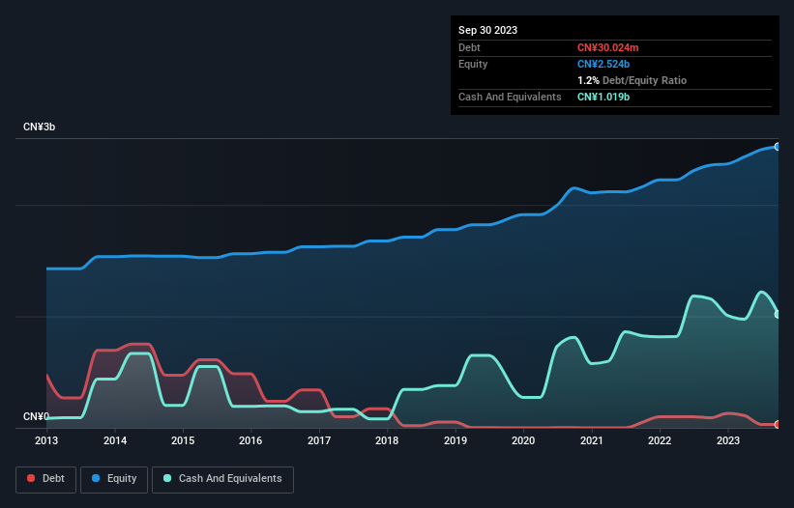Click the 2017 x-axis label

[319, 440]
